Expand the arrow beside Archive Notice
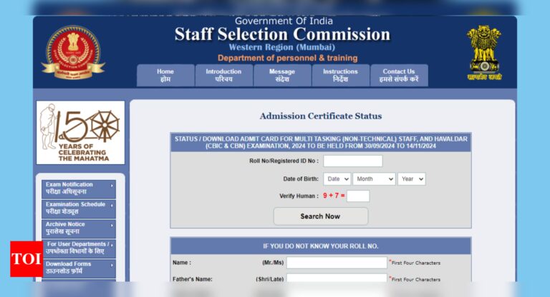 (x=112, y=226)
